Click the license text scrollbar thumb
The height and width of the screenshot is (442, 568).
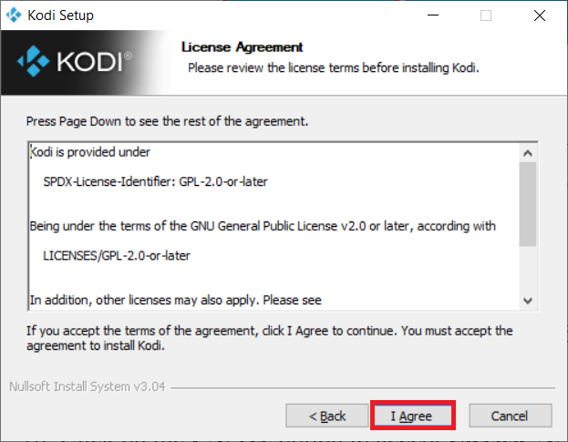point(528,204)
